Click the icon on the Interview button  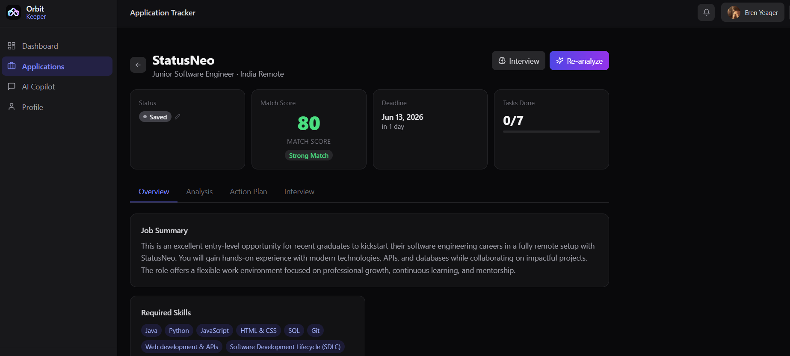(502, 61)
